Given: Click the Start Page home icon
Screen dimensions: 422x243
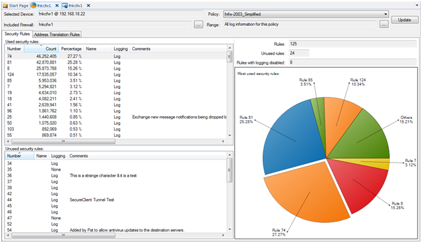Looking at the screenshot, I should tap(5, 5).
